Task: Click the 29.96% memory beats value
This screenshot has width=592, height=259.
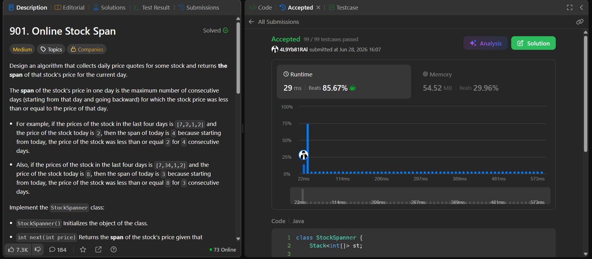Action: 486,88
